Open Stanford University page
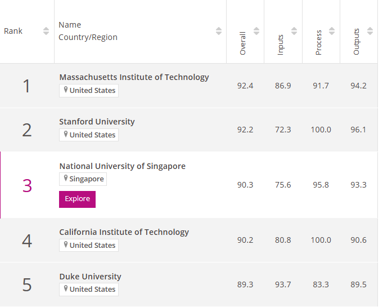Image resolution: width=383 pixels, height=307 pixels. point(97,122)
